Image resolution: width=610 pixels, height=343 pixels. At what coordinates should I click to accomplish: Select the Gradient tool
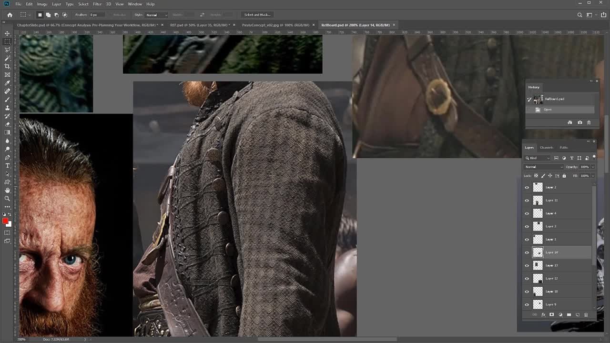coord(7,132)
